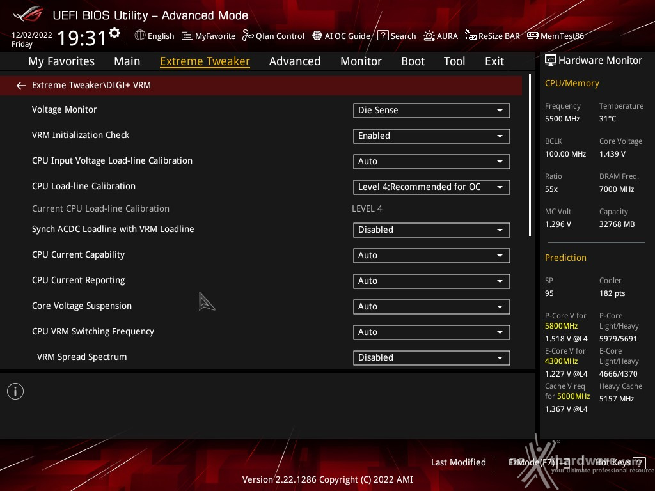This screenshot has height=491, width=655.
Task: Select VRM Initialization Check label
Action: point(81,135)
